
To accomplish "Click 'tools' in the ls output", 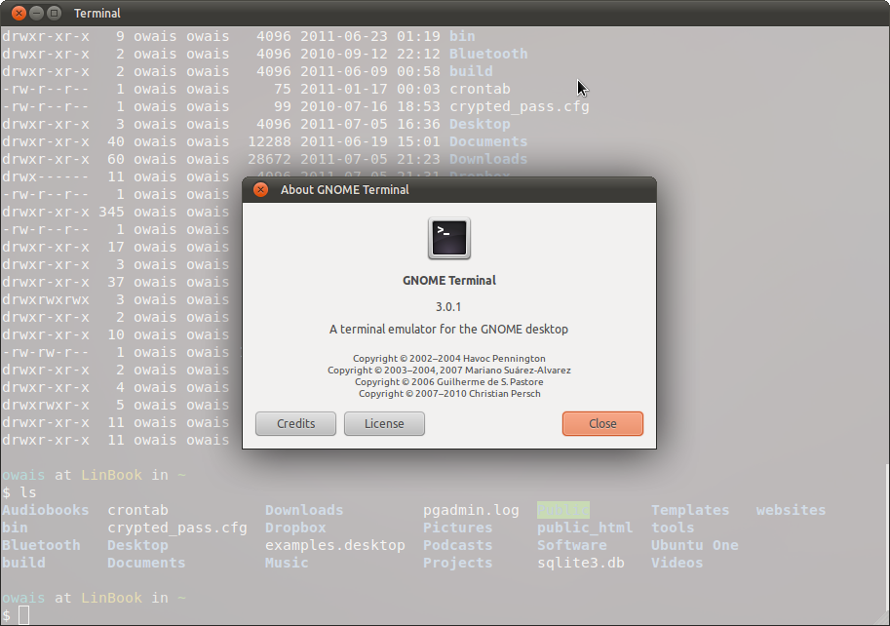I will point(673,528).
